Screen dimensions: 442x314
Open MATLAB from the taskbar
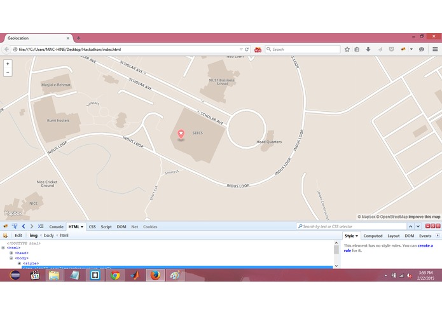[135, 275]
